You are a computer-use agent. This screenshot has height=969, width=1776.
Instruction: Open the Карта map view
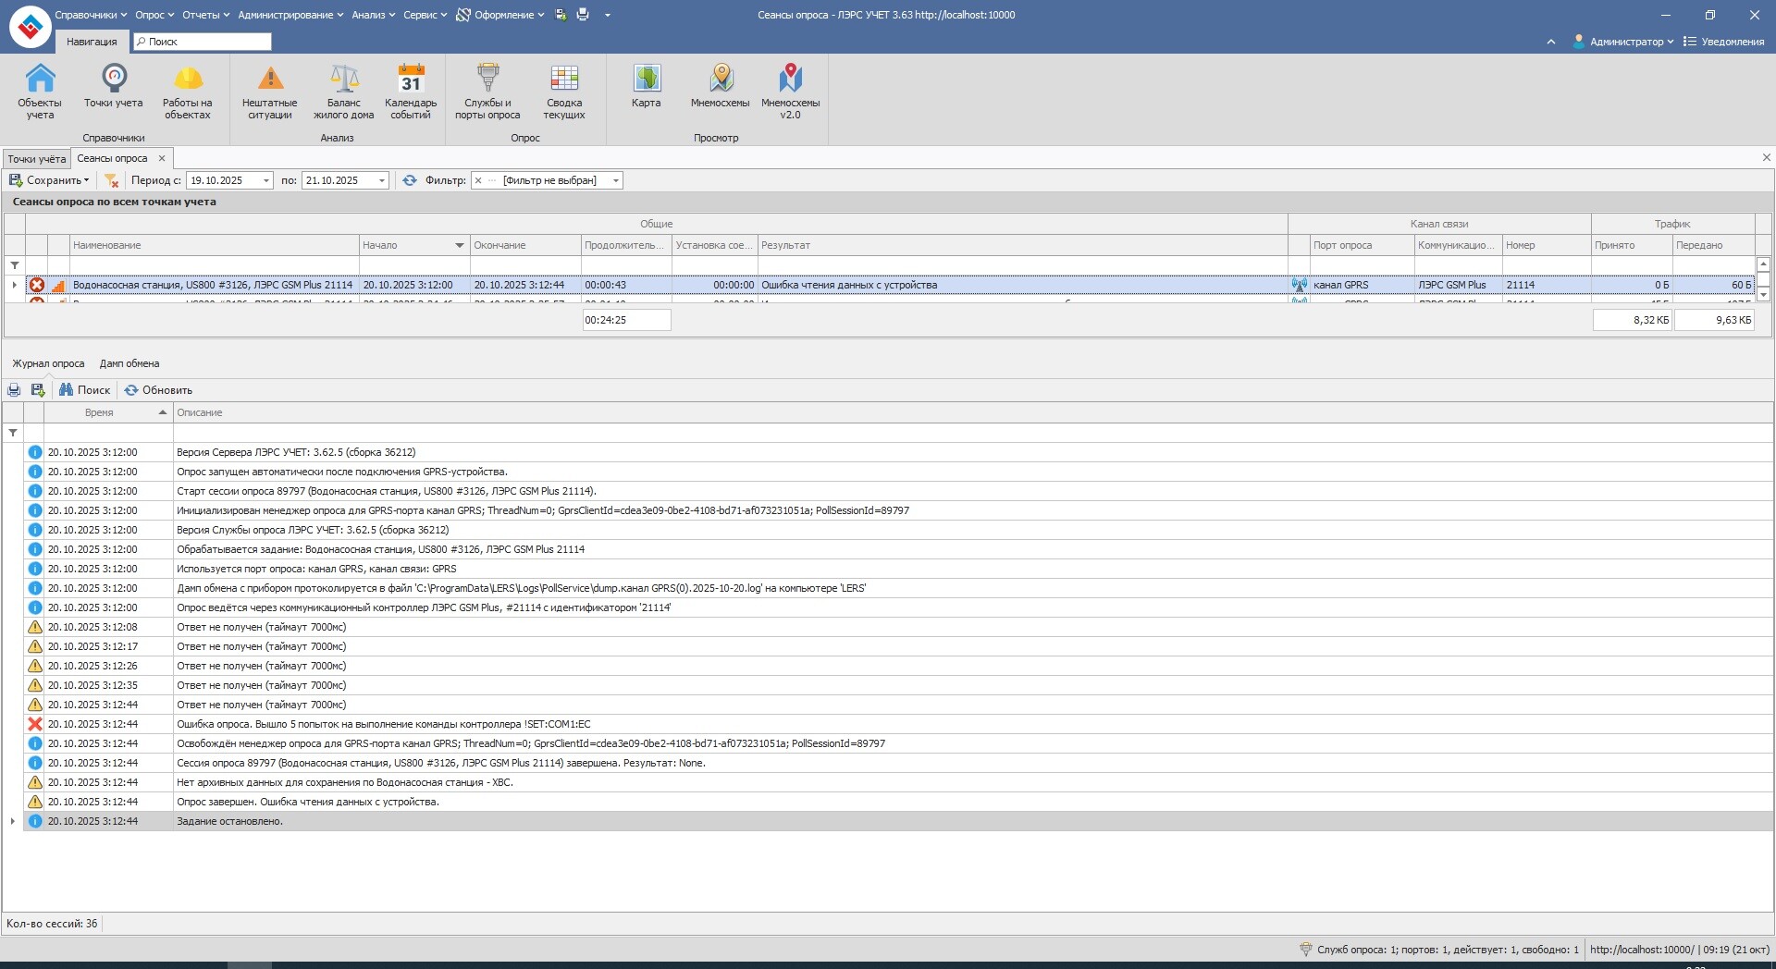[x=647, y=86]
